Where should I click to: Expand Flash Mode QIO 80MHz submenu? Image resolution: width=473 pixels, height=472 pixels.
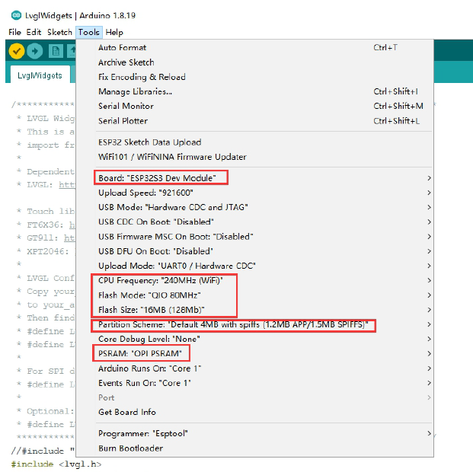[x=254, y=295]
